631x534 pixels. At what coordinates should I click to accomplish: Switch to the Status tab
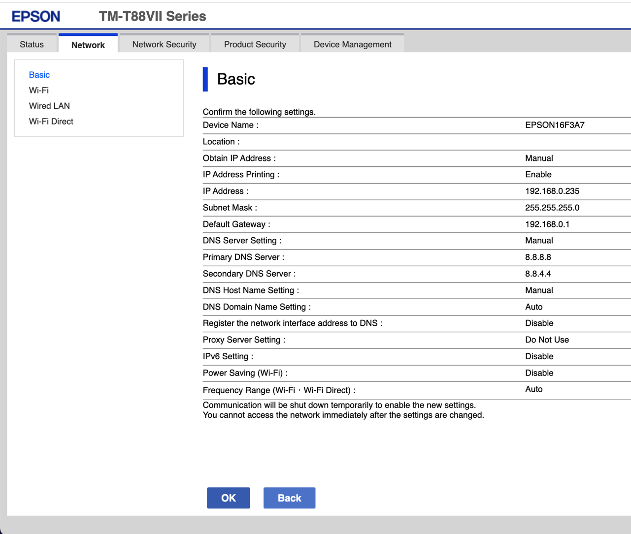32,44
